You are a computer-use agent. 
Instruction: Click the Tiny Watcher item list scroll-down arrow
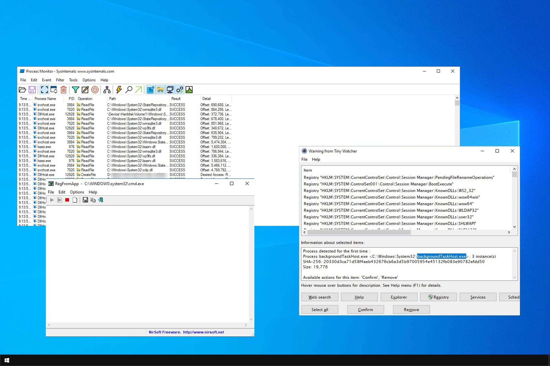[514, 227]
